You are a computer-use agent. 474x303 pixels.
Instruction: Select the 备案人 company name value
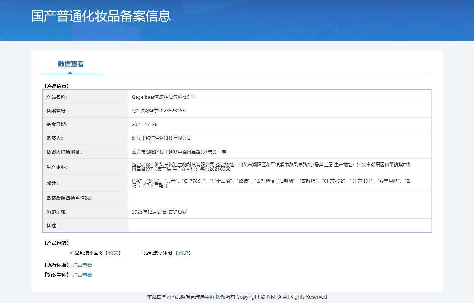pyautogui.click(x=161, y=138)
